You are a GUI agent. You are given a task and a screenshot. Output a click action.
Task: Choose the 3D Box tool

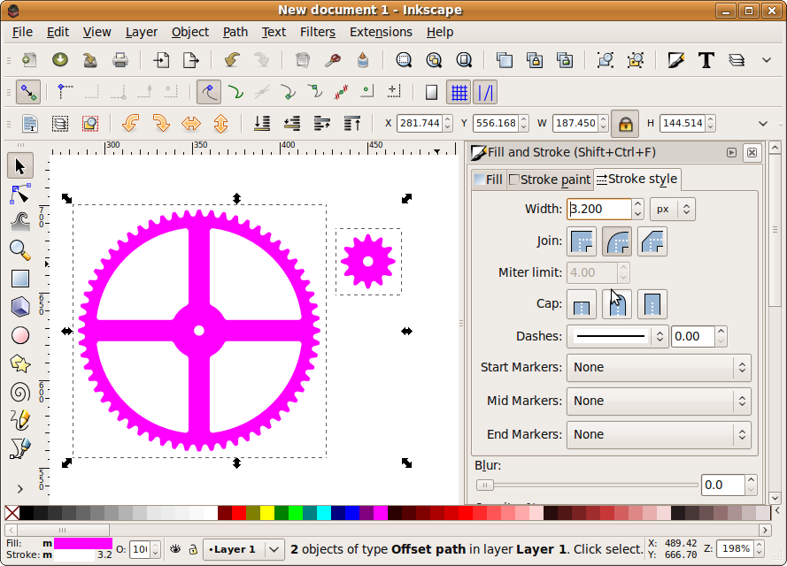coord(20,307)
